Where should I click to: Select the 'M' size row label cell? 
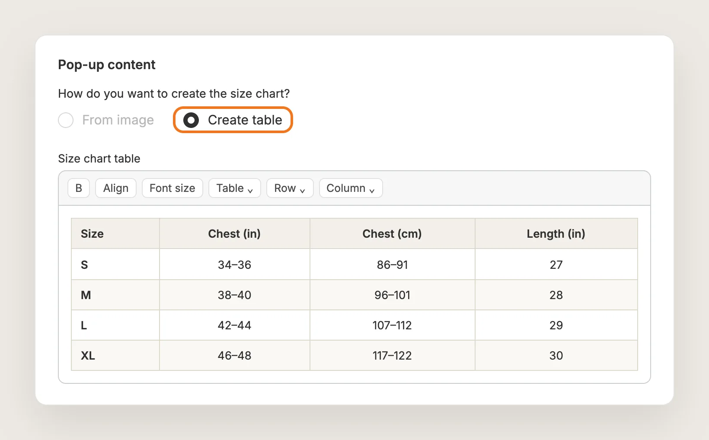click(x=115, y=295)
